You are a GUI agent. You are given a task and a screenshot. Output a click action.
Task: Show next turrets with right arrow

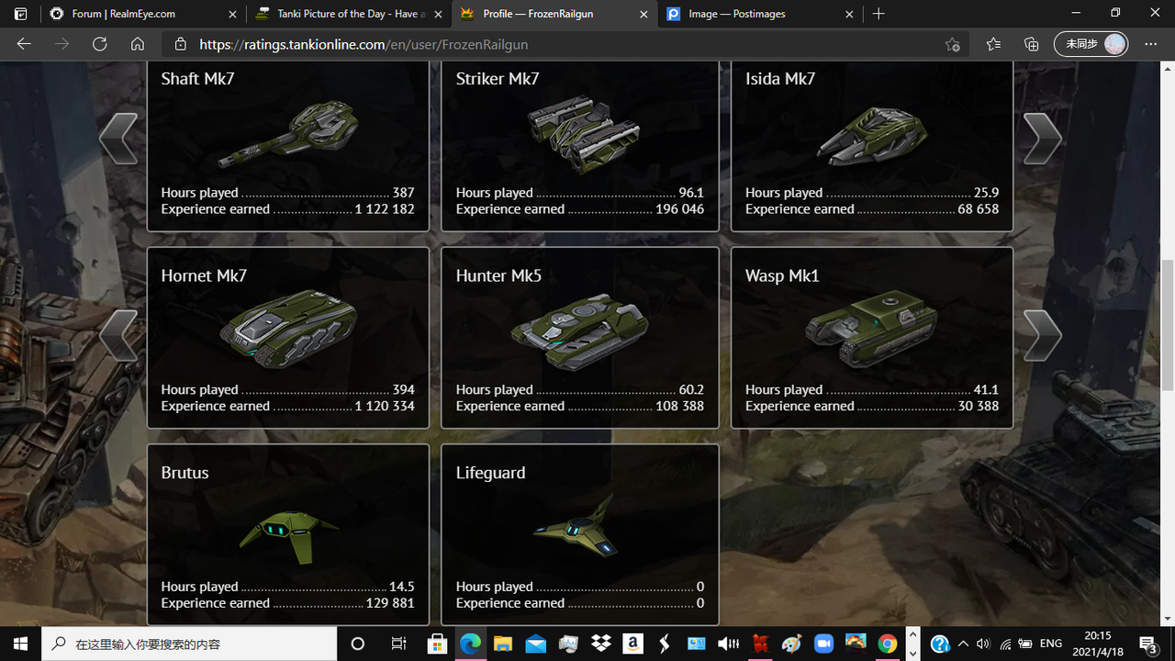1043,139
